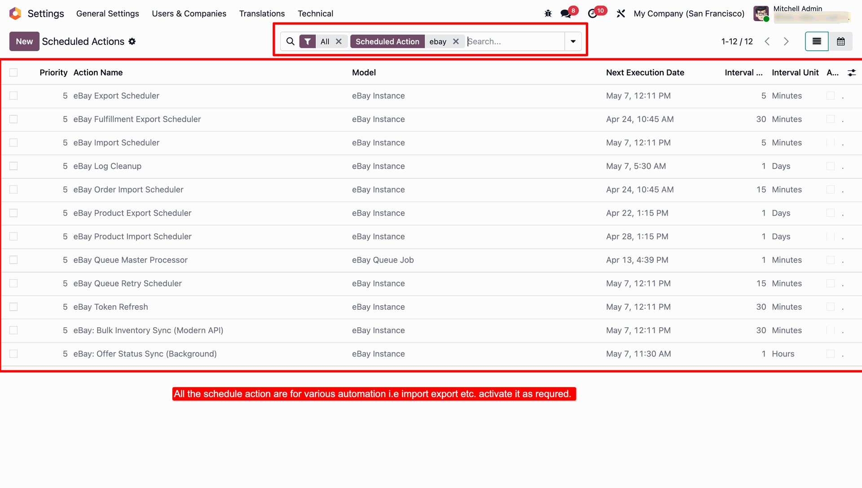The width and height of the screenshot is (862, 488).
Task: Open the Scheduled Actions gear menu
Action: coord(132,41)
